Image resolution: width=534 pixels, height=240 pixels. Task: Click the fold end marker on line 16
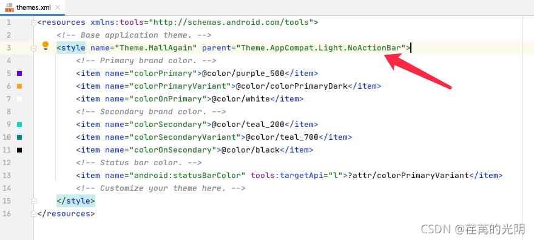coord(33,214)
